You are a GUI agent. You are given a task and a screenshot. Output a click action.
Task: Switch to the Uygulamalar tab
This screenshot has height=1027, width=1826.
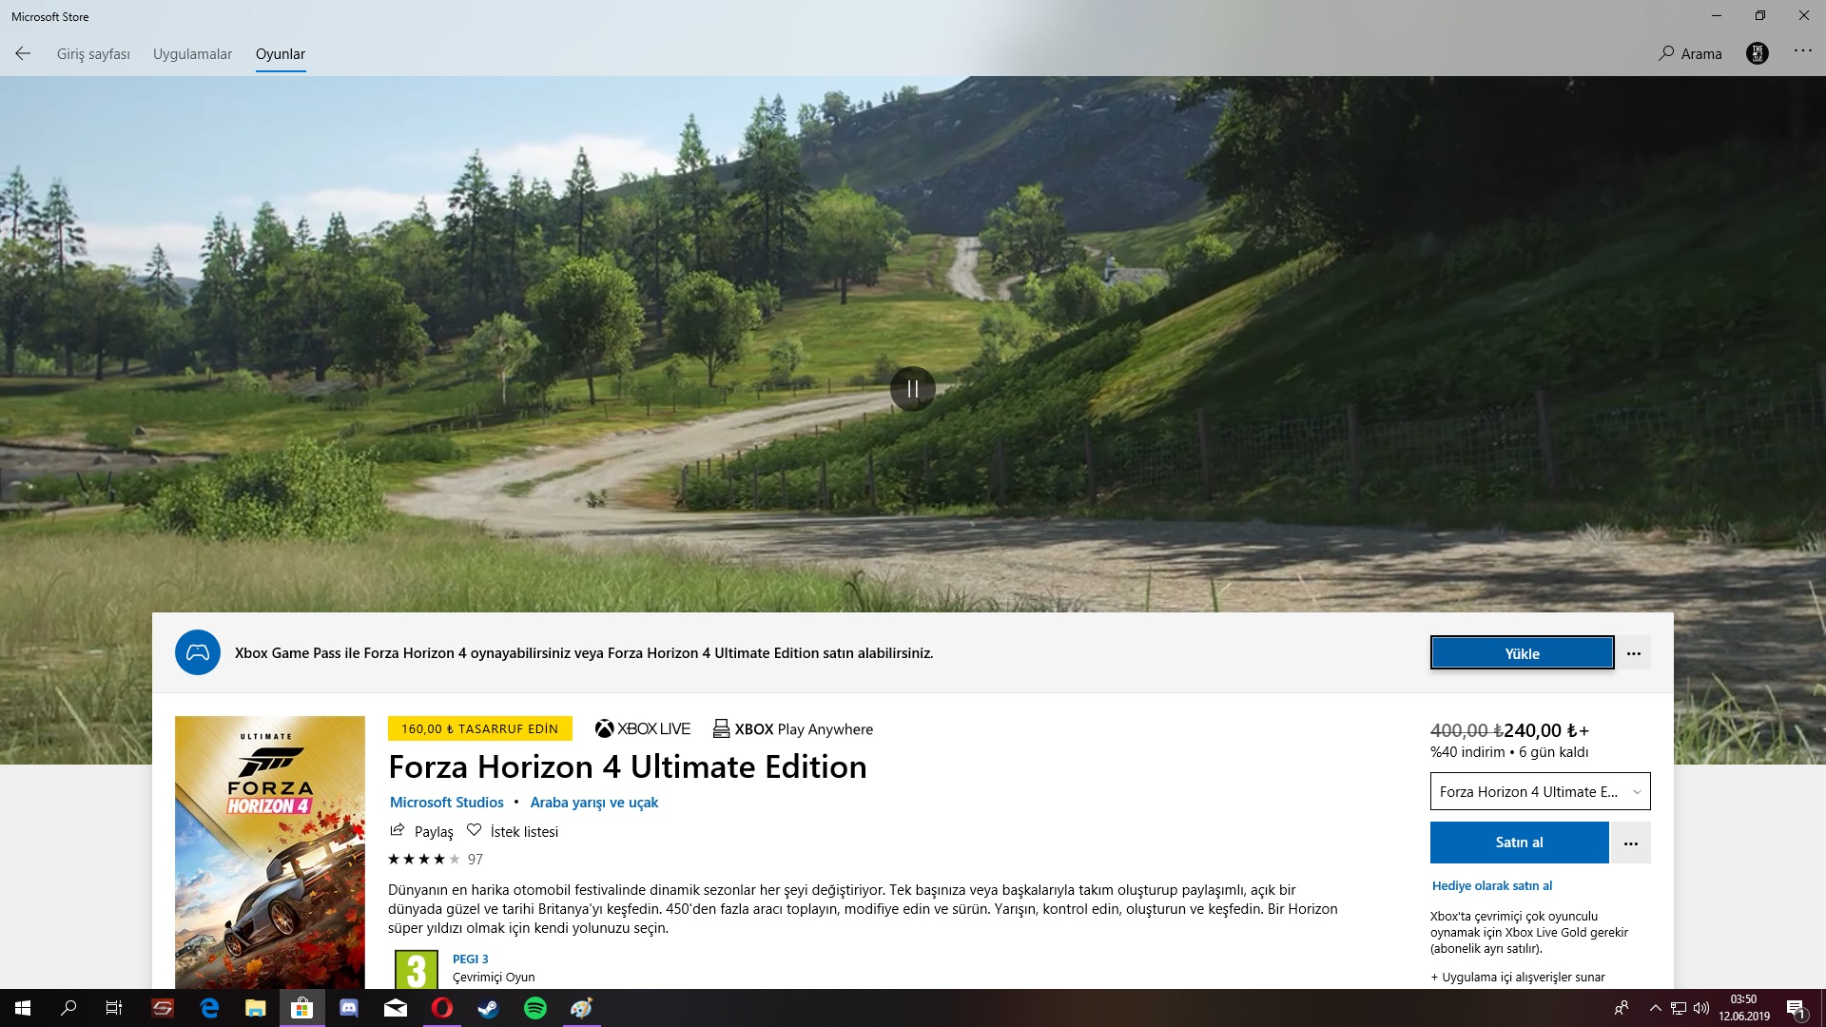coord(192,54)
